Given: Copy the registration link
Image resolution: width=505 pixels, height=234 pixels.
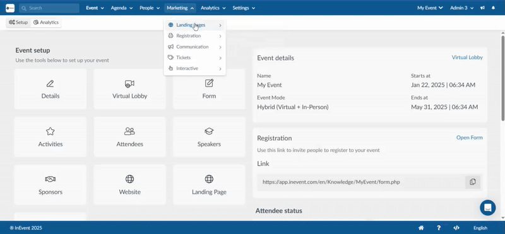Looking at the screenshot, I should pyautogui.click(x=472, y=182).
